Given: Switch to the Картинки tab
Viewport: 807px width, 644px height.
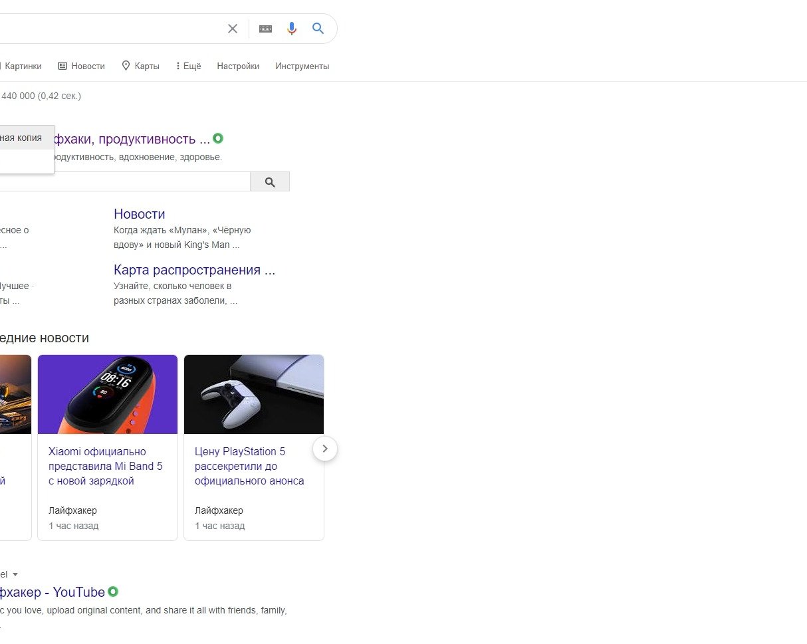Looking at the screenshot, I should [21, 66].
